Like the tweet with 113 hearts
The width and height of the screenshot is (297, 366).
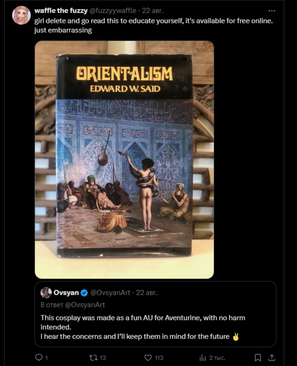pyautogui.click(x=148, y=357)
